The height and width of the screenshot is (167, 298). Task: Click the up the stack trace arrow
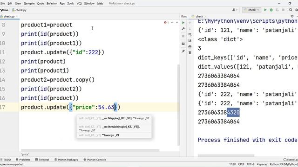pyautogui.click(x=190, y=23)
